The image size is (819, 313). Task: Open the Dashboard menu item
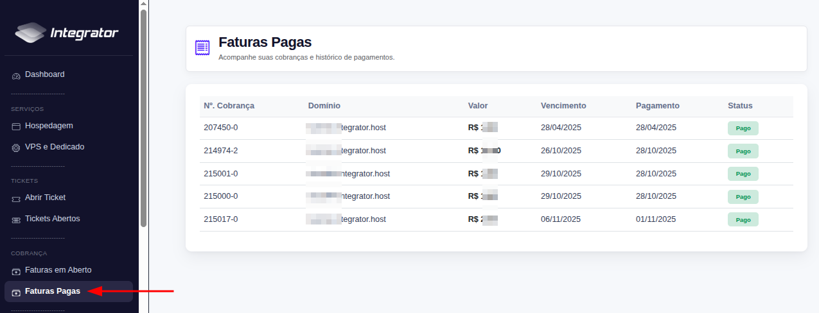click(x=44, y=74)
